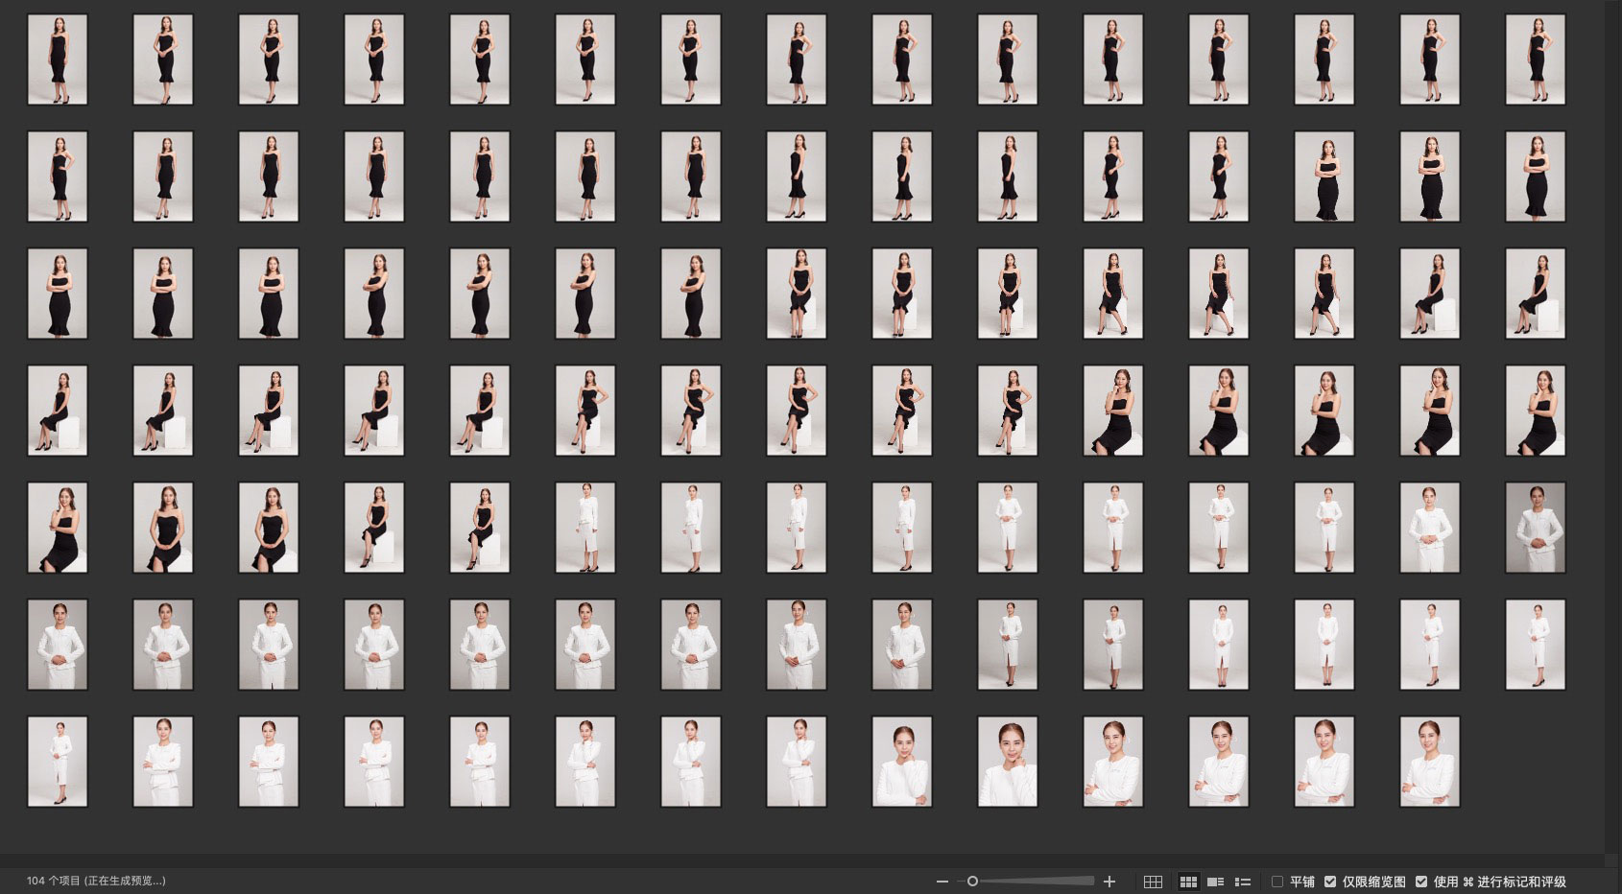Select first close-up portrait with hand on chin
Screen dimensions: 1622x894
[902, 762]
